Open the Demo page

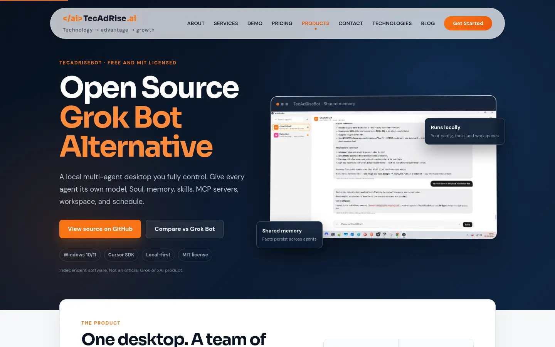(255, 24)
